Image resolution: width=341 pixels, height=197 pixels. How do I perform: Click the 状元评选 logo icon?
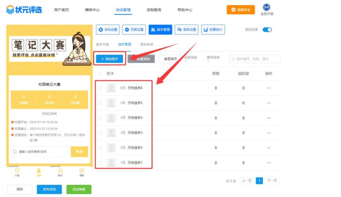click(10, 9)
